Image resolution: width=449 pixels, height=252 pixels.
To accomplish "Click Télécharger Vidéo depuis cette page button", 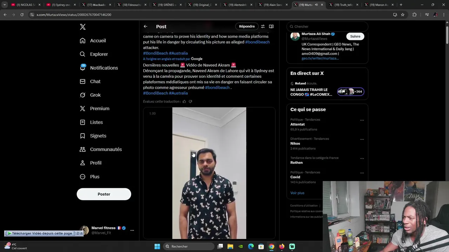I will (x=40, y=233).
